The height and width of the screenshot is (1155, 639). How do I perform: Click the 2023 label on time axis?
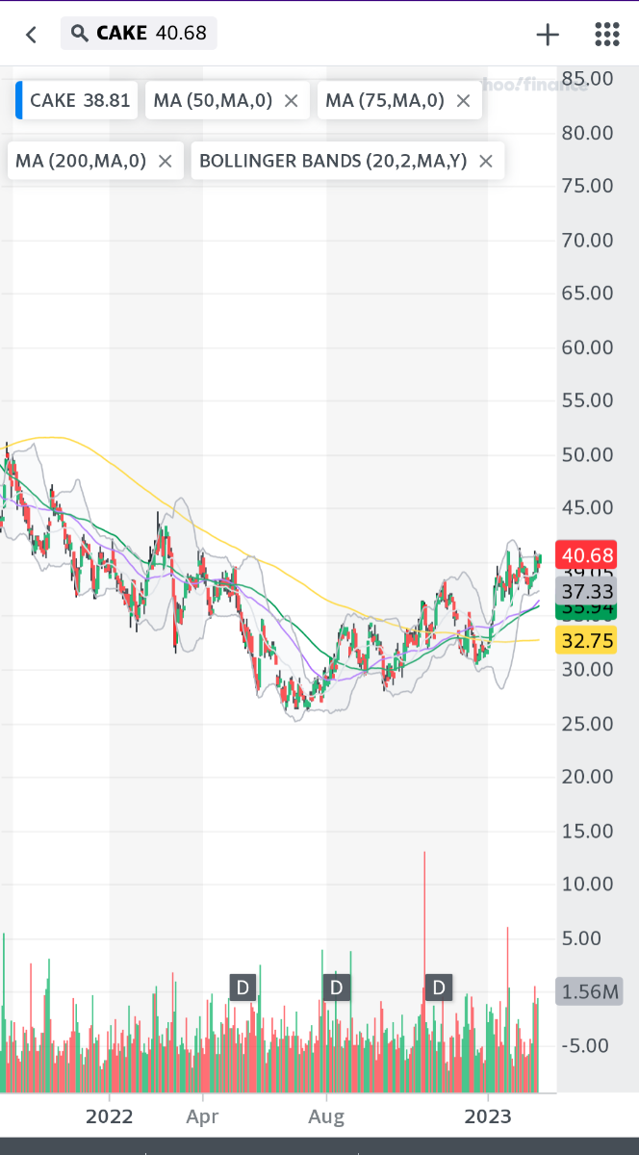487,1117
